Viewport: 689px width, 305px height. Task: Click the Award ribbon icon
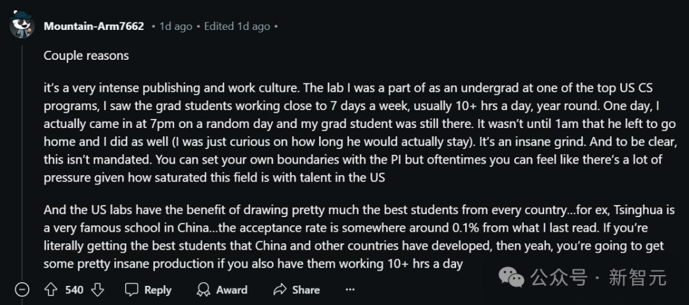tap(204, 290)
